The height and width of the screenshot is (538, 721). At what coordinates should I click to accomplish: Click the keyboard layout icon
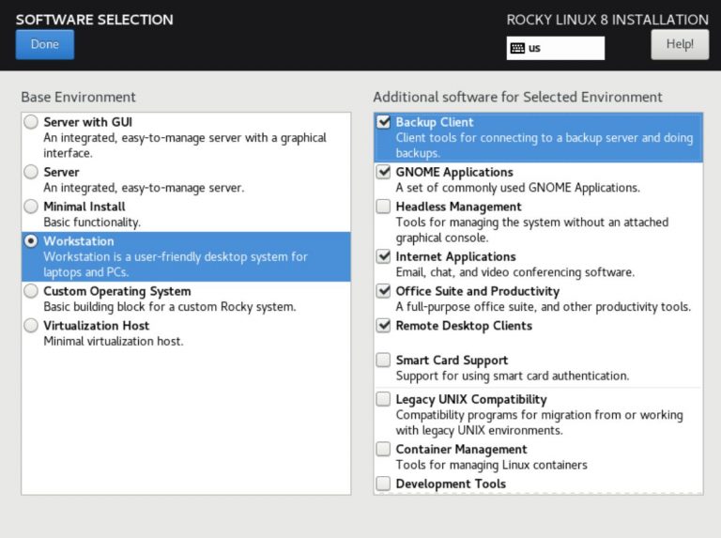click(517, 48)
